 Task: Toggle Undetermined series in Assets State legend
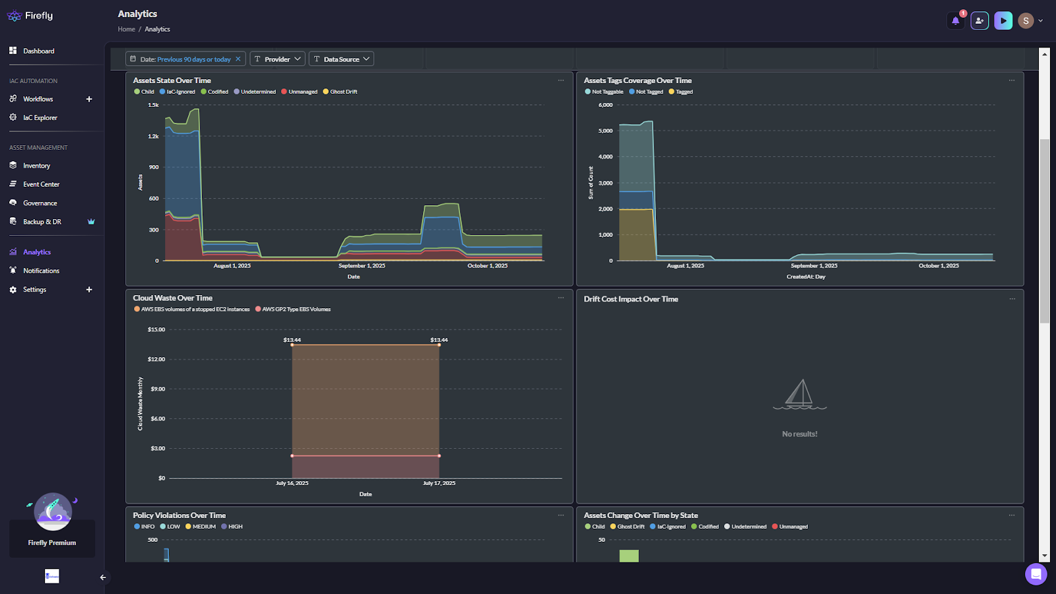255,92
